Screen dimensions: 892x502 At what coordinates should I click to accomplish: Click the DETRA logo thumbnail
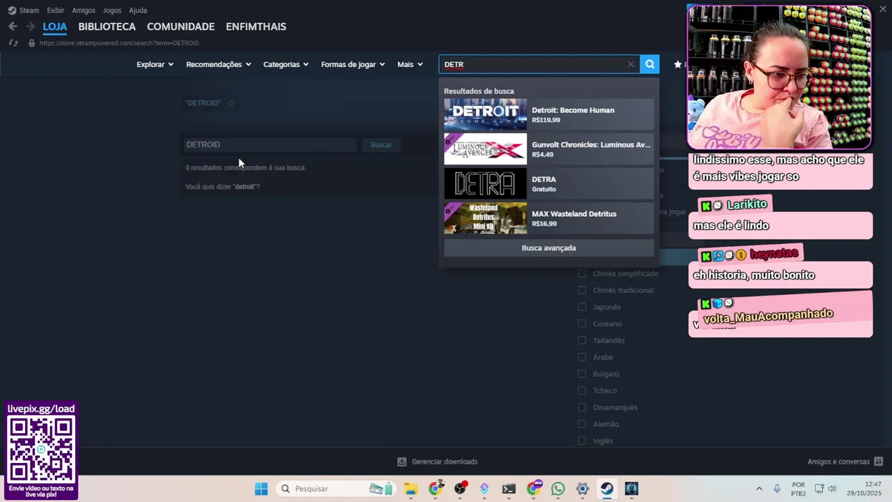tap(486, 183)
